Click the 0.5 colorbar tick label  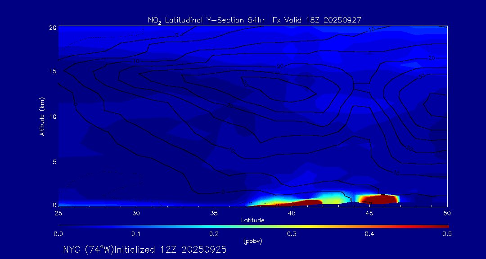[447, 234]
